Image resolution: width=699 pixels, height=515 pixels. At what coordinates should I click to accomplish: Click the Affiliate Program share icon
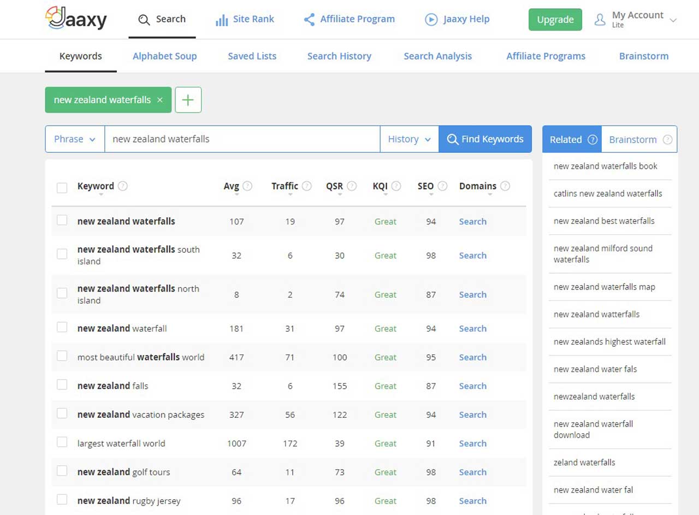point(309,20)
